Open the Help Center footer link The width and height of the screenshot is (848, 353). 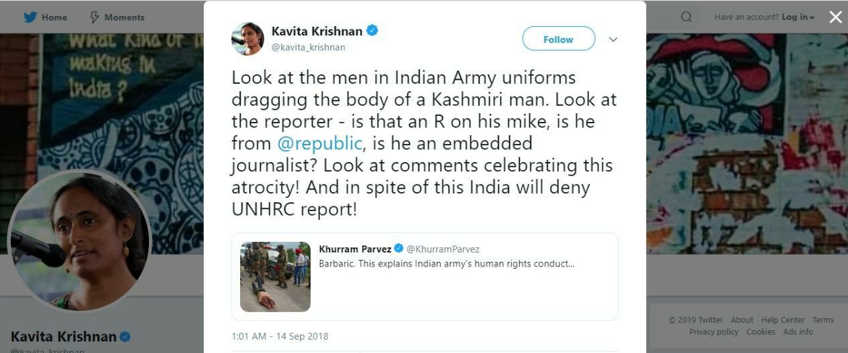point(783,320)
